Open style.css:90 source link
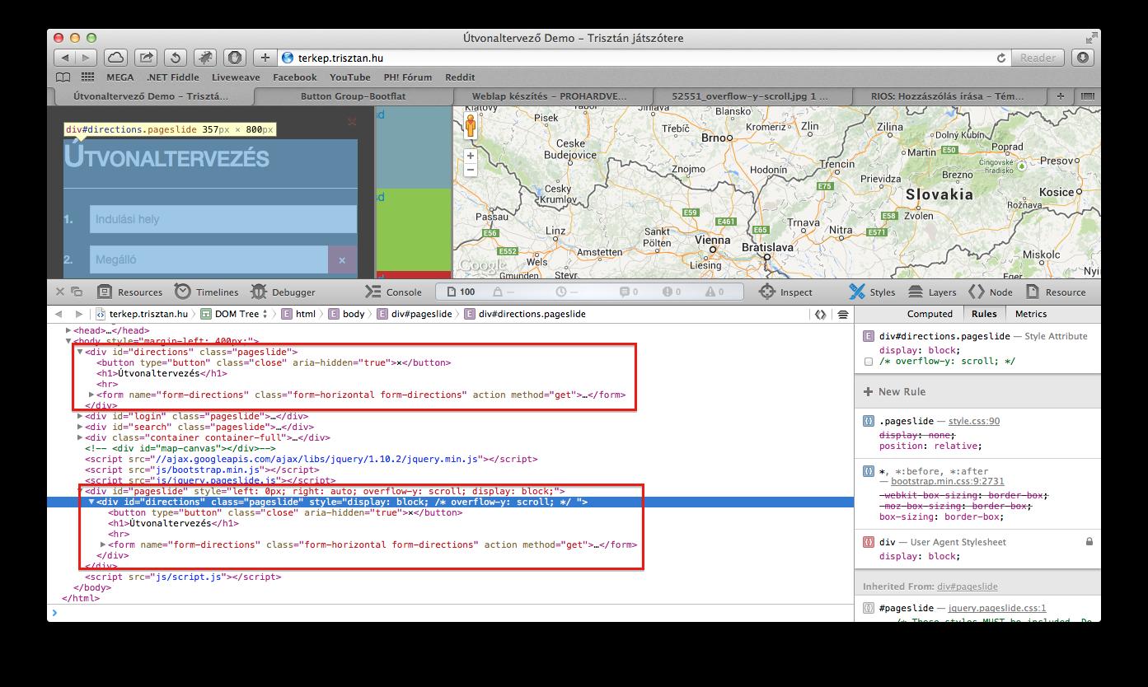Screen dimensions: 1148x687 pos(974,421)
